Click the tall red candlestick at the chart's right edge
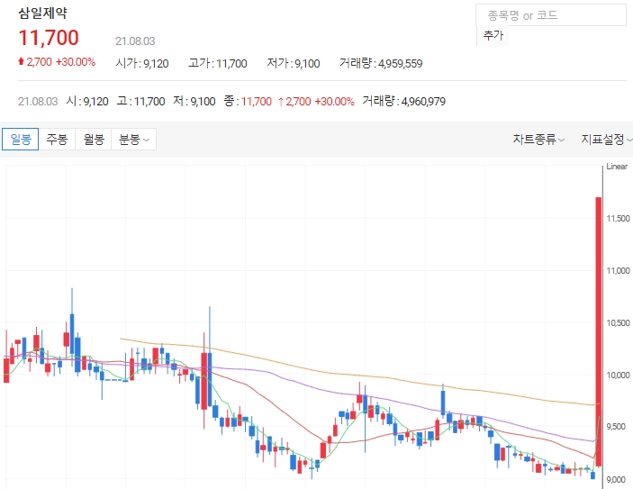Viewport: 633px width, 489px height. (599, 331)
